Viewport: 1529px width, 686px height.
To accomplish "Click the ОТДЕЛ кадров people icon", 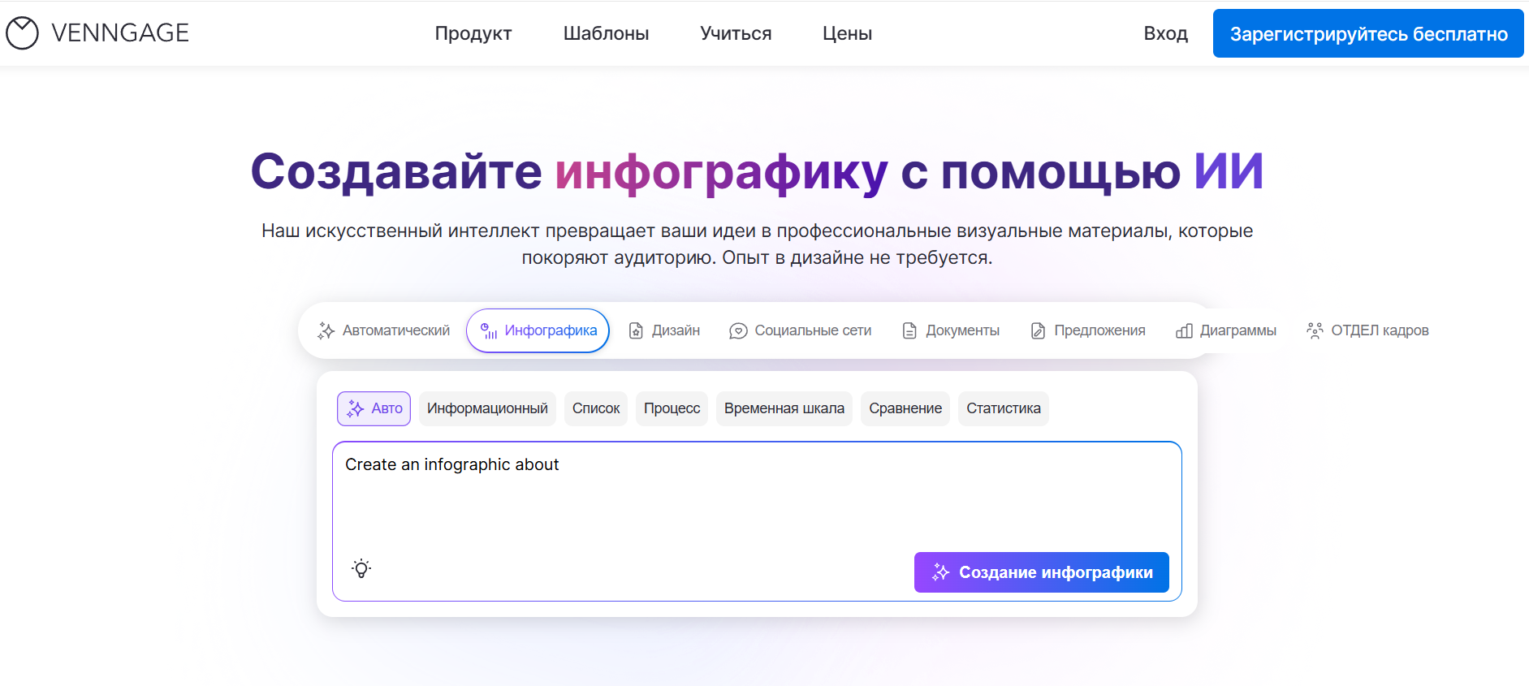I will click(1314, 330).
